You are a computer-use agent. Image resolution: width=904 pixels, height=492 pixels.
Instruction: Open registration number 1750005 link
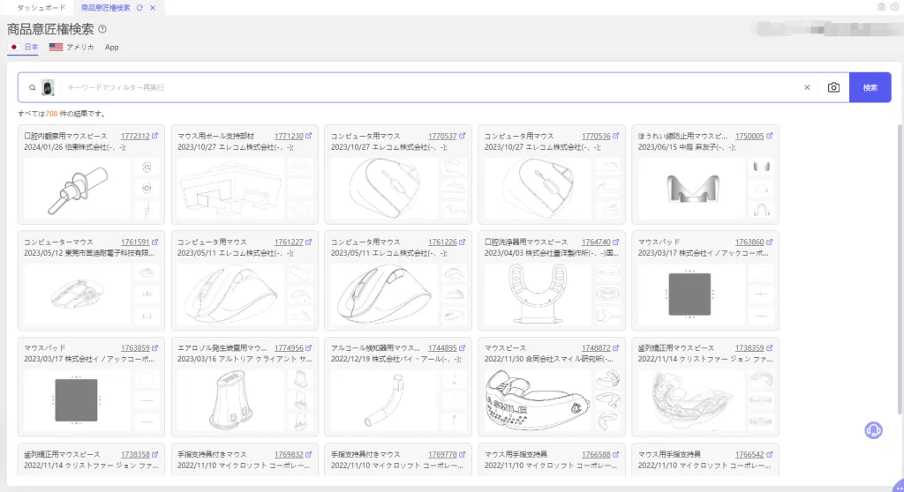tap(750, 136)
